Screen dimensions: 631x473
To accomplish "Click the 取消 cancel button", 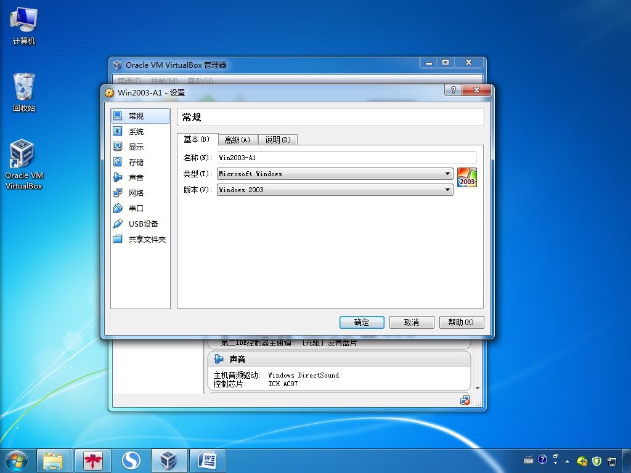I will (x=412, y=322).
